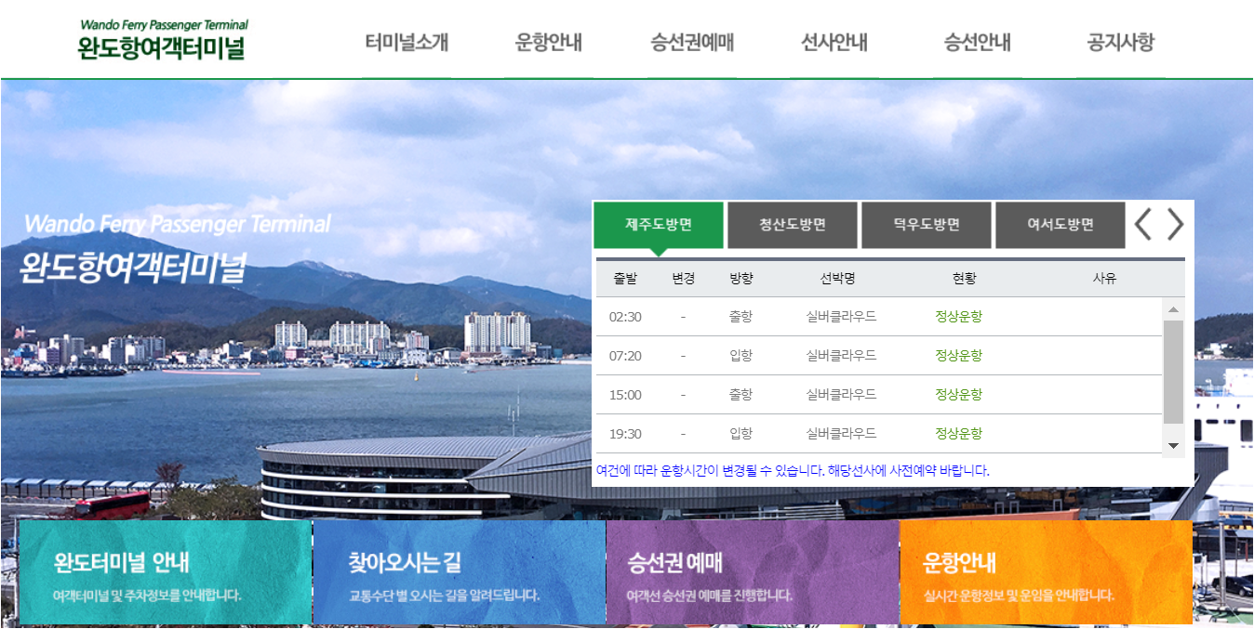The image size is (1254, 629).
Task: Click the 방향 column header
Action: tap(741, 279)
